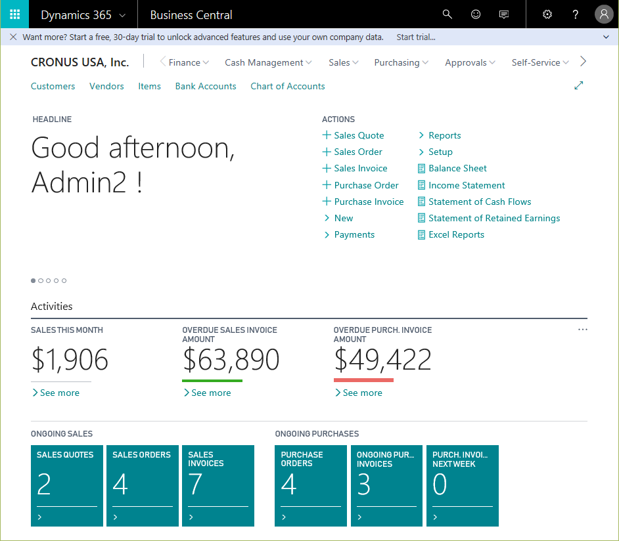Open Statement of Retained Earnings report
Screen dimensions: 619x541
[489, 218]
